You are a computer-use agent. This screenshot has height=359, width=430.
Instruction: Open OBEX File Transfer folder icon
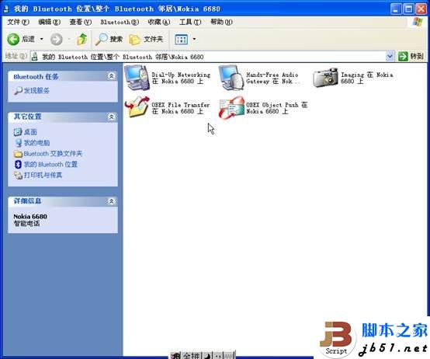[x=137, y=107]
